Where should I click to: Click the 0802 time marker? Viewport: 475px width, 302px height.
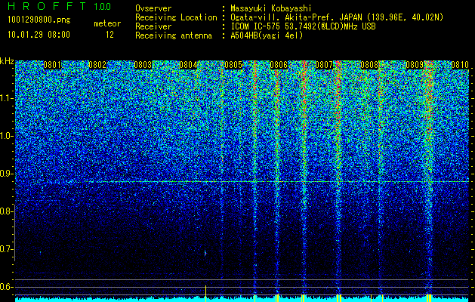97,65
